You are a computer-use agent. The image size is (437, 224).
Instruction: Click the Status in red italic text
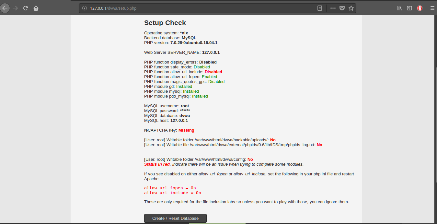[x=156, y=164]
